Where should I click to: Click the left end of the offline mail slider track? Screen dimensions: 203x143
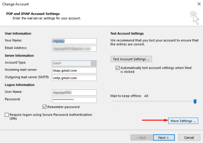[x=114, y=101]
